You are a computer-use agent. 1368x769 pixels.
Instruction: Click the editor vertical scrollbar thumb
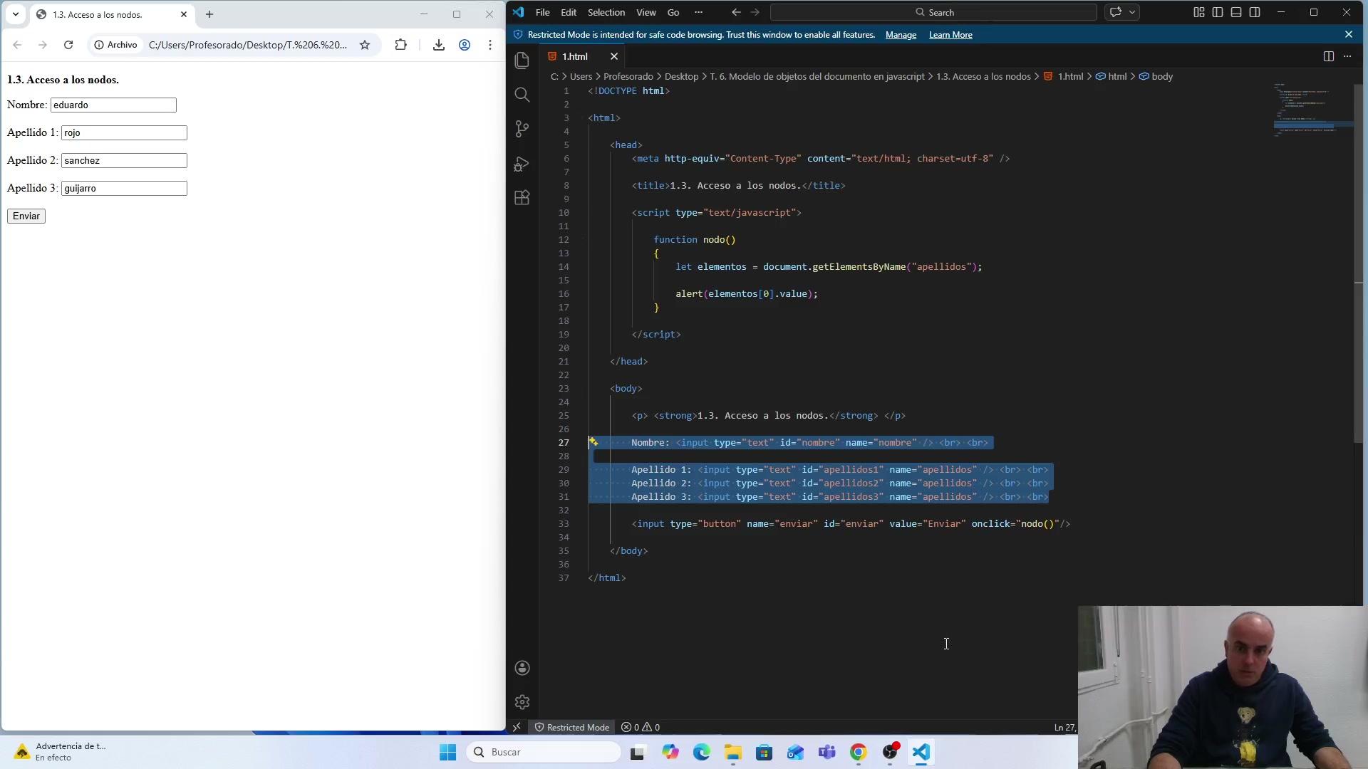click(x=1359, y=263)
